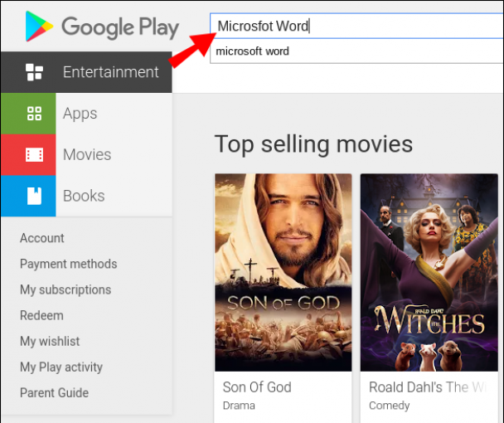Viewport: 504px width, 423px height.
Task: Open the Books category label
Action: 84,196
